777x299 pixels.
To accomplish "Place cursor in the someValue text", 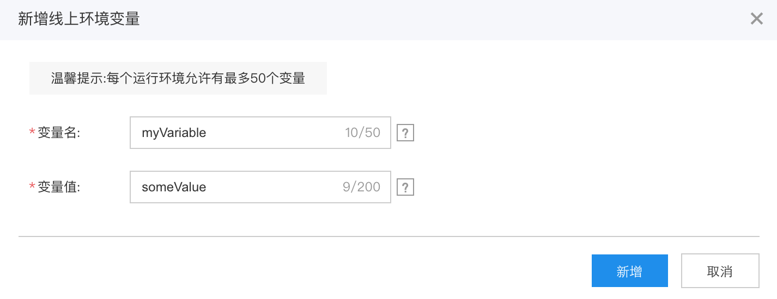I will (174, 187).
